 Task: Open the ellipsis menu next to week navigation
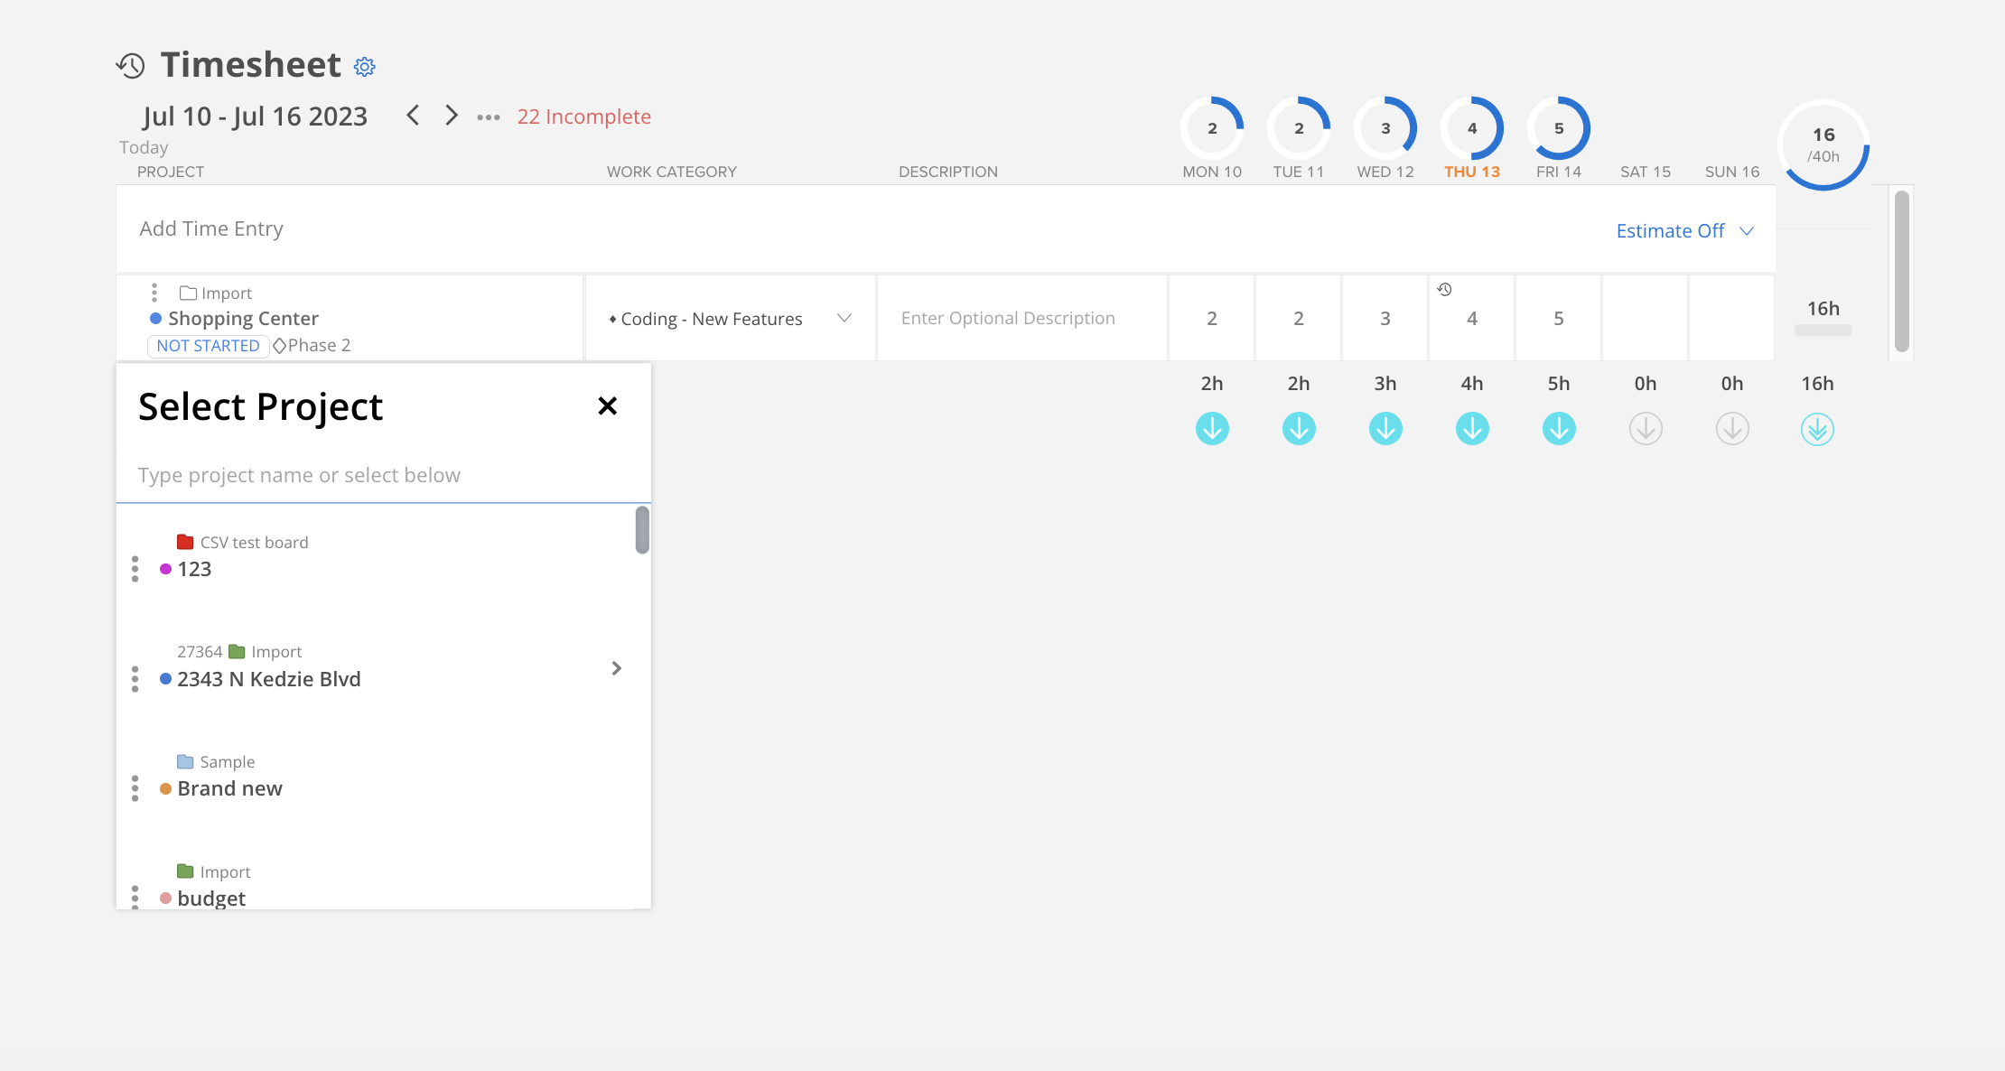(x=490, y=116)
